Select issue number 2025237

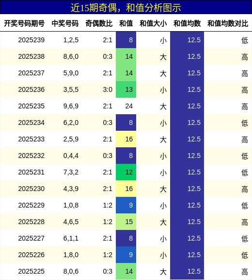click(31, 73)
